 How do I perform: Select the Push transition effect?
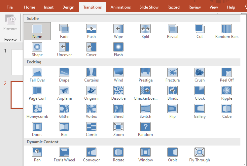91,31
